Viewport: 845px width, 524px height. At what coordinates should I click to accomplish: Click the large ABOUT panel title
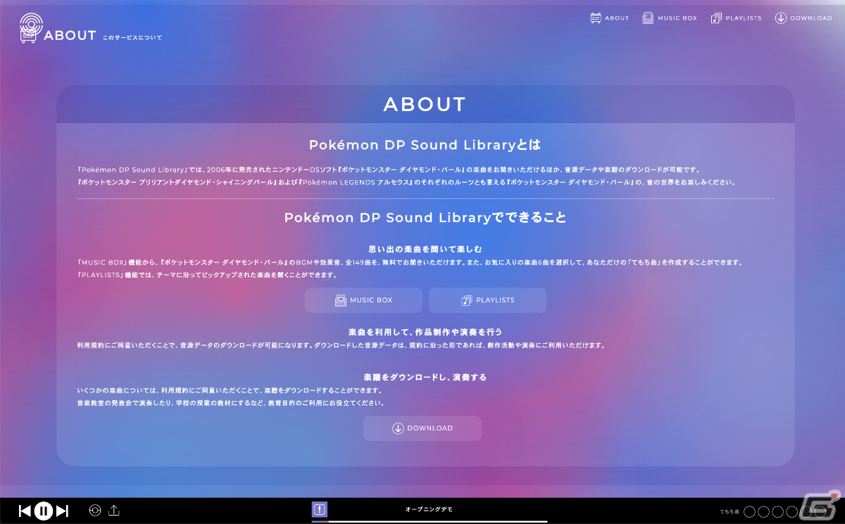(425, 105)
